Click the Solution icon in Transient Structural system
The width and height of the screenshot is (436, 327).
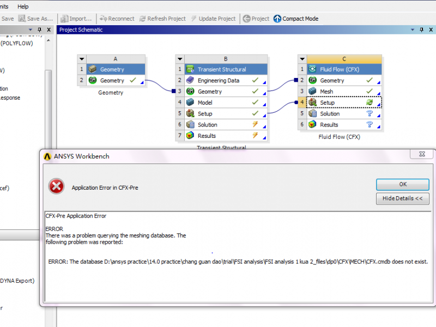[190, 125]
